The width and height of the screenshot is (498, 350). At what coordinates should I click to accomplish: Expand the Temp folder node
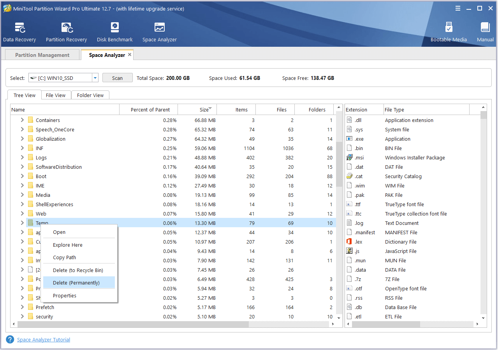pos(22,223)
